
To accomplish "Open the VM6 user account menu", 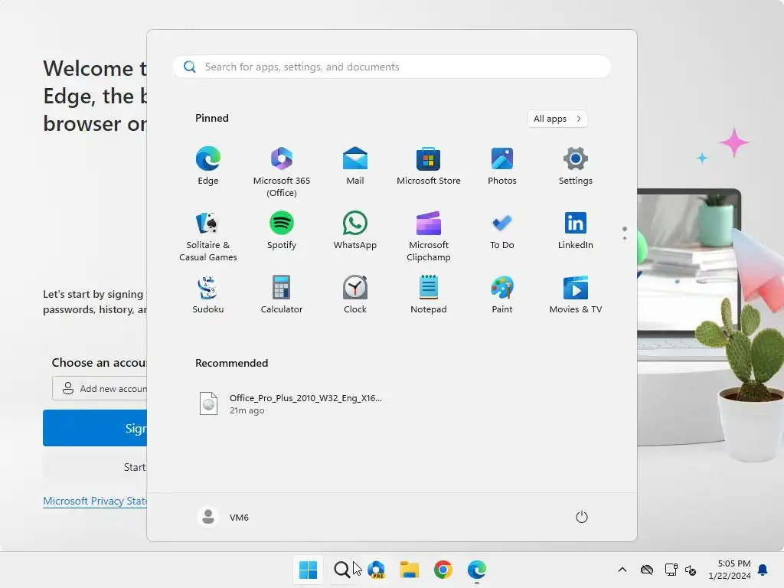I will [x=224, y=517].
